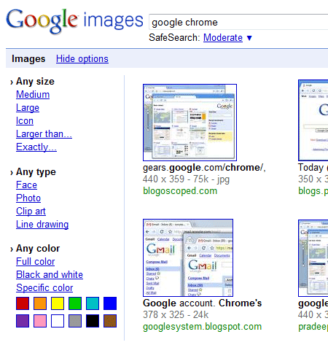This screenshot has width=328, height=345.
Task: Open the Larger than... size option
Action: point(44,133)
